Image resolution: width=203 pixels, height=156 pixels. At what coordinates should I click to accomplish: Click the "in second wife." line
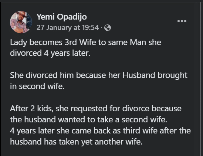click(37, 86)
